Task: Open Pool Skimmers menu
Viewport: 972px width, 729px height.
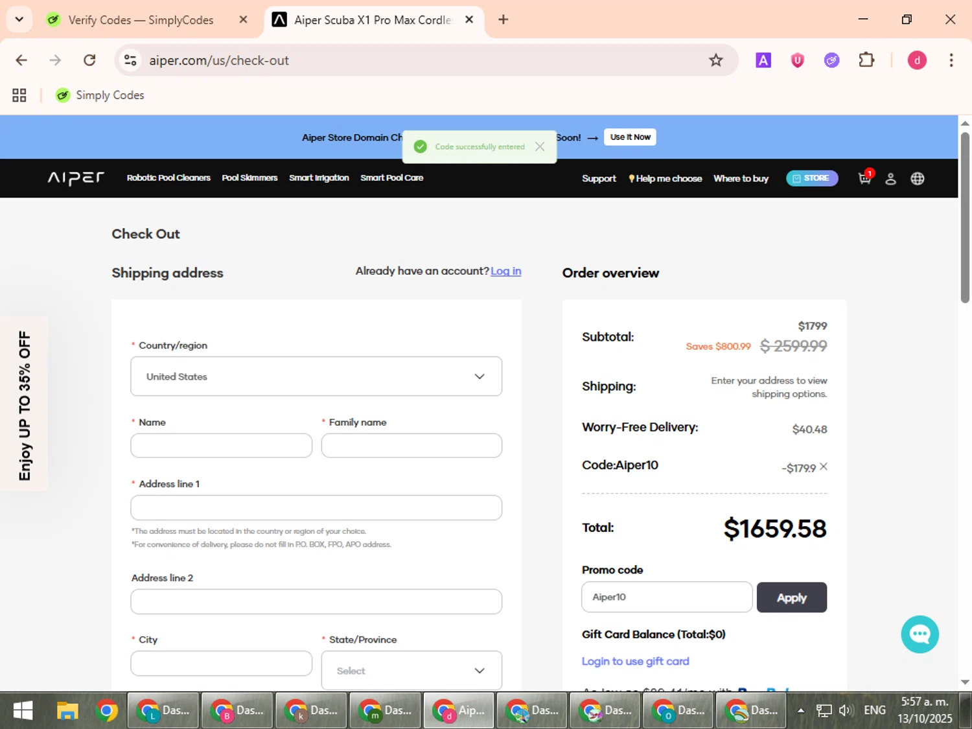Action: pyautogui.click(x=249, y=178)
